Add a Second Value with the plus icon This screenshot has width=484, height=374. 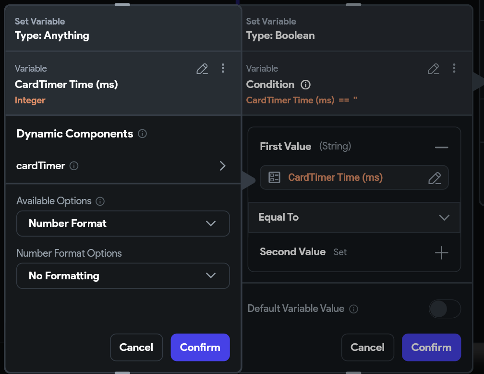pyautogui.click(x=441, y=252)
